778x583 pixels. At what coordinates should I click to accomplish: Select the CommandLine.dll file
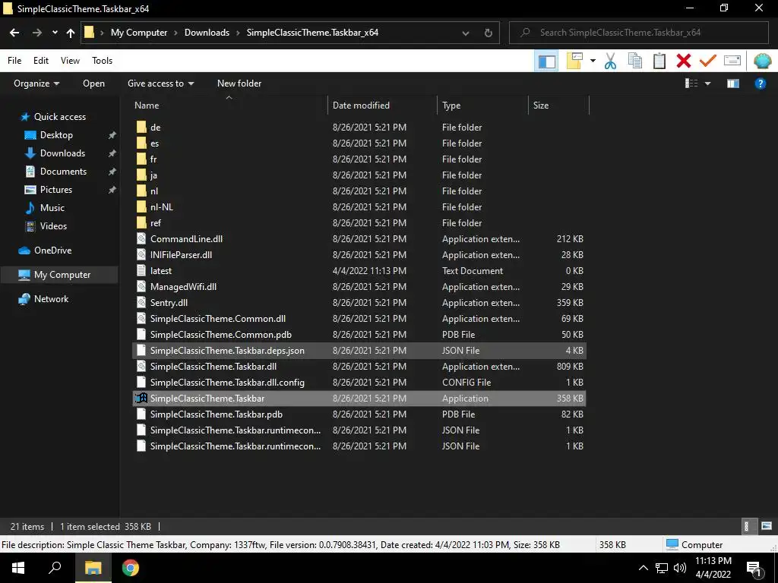(186, 239)
